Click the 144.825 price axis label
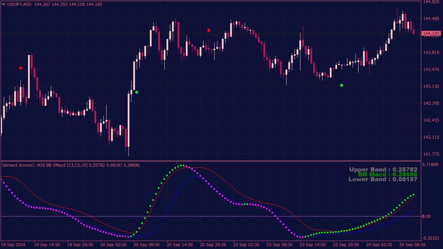Image resolution: width=443 pixels, height=249 pixels. click(x=431, y=2)
